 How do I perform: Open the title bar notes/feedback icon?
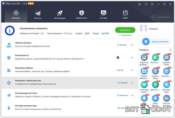click(139, 4)
